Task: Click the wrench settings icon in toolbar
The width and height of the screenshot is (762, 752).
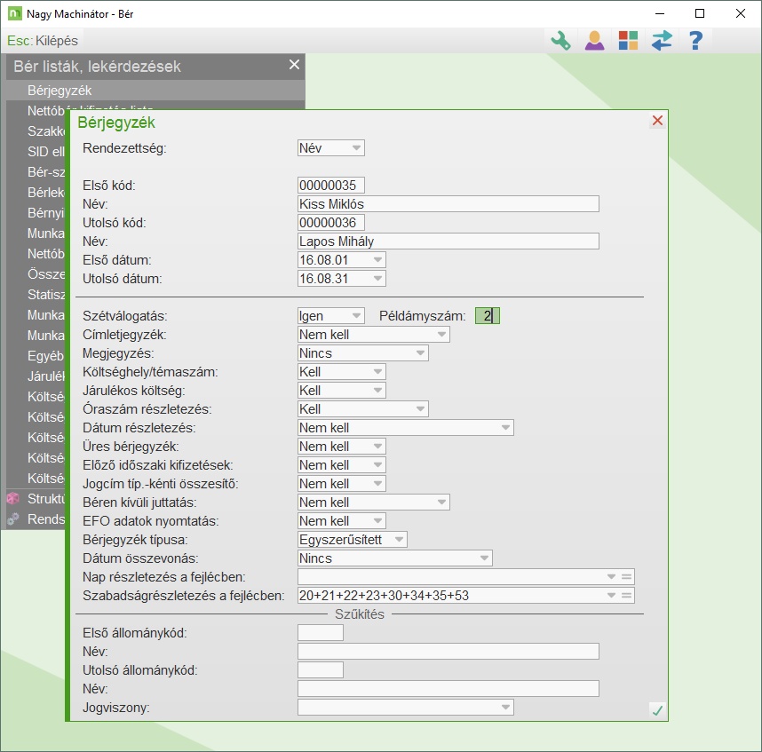Action: pos(560,41)
